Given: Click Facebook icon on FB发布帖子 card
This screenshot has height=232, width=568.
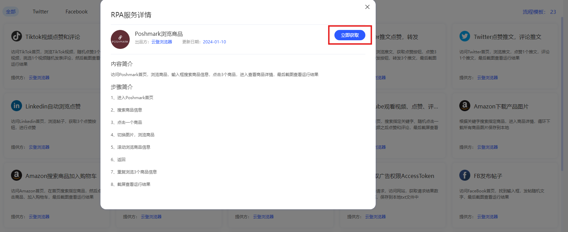Looking at the screenshot, I should click(x=465, y=175).
